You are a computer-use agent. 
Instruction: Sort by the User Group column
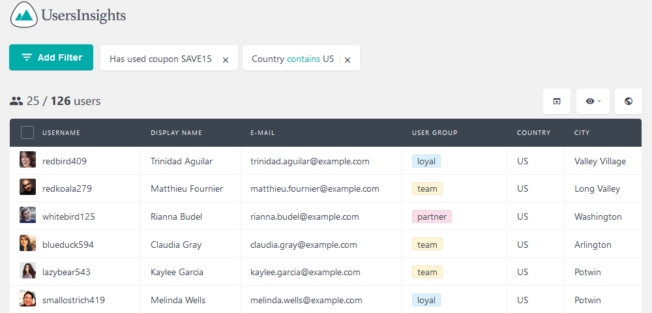point(434,132)
